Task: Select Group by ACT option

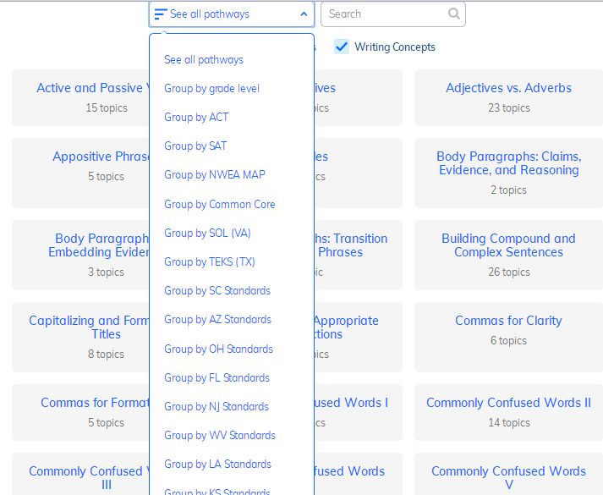Action: pos(196,118)
